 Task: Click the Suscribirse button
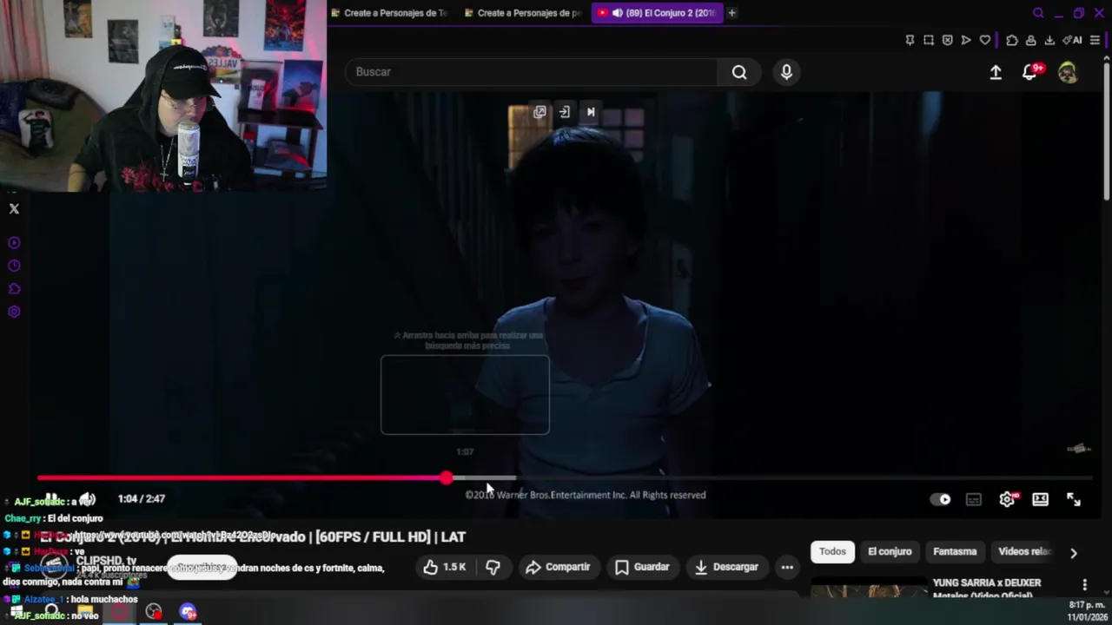click(x=202, y=568)
